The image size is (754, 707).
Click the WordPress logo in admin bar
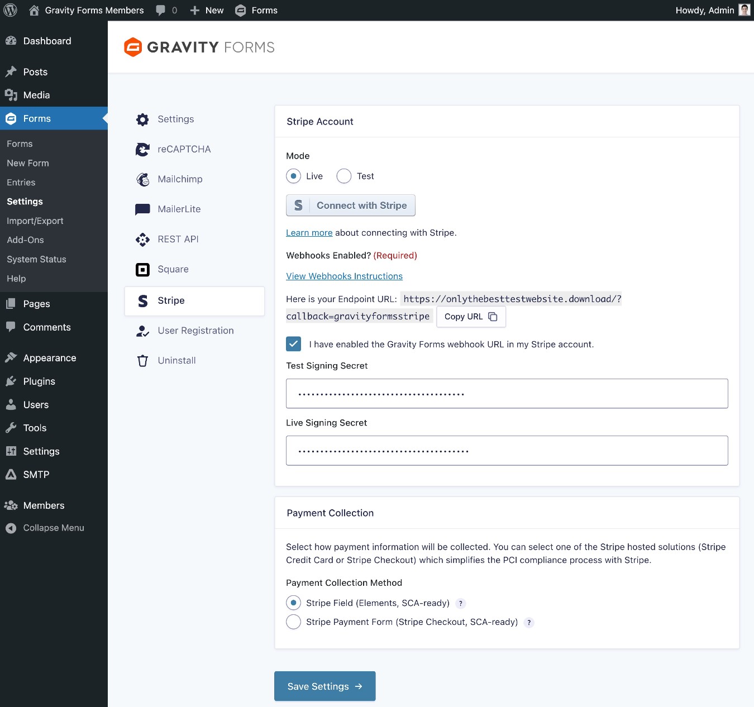coord(10,10)
